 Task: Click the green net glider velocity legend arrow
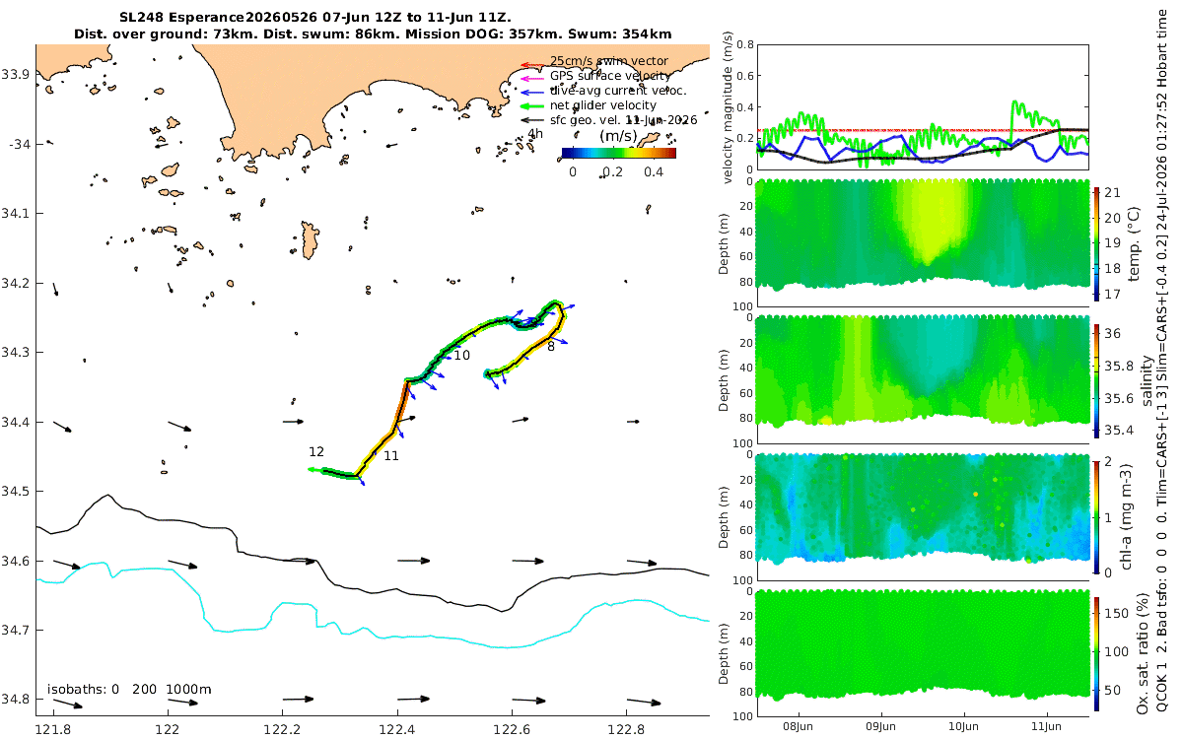point(533,105)
